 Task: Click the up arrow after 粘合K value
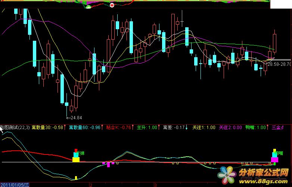(133, 128)
